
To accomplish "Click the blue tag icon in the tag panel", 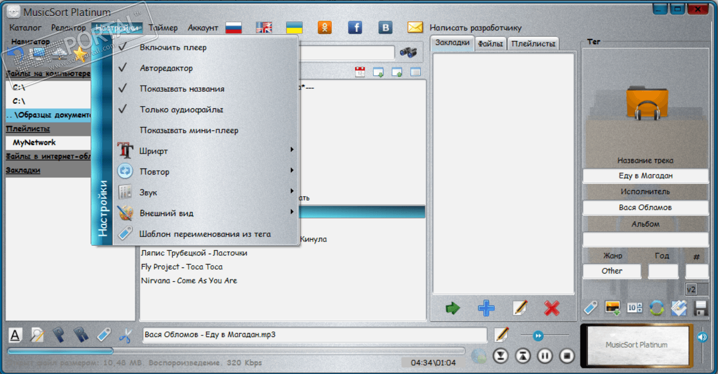I will click(x=591, y=308).
